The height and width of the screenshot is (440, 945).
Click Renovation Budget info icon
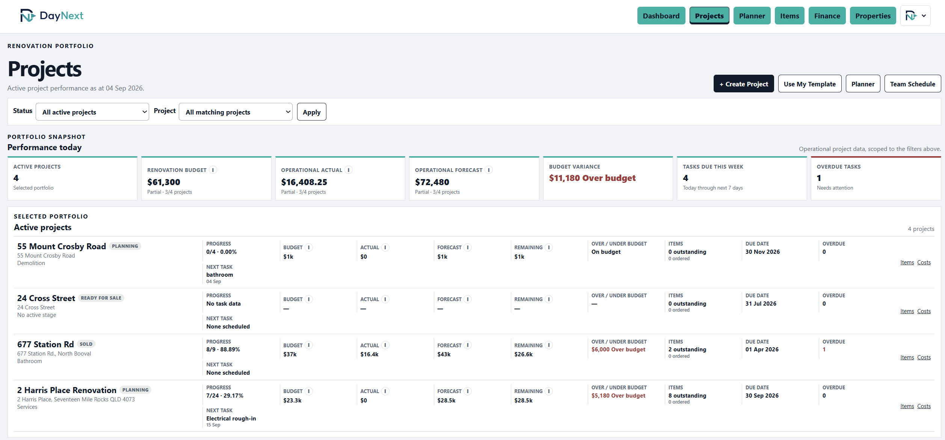[213, 170]
